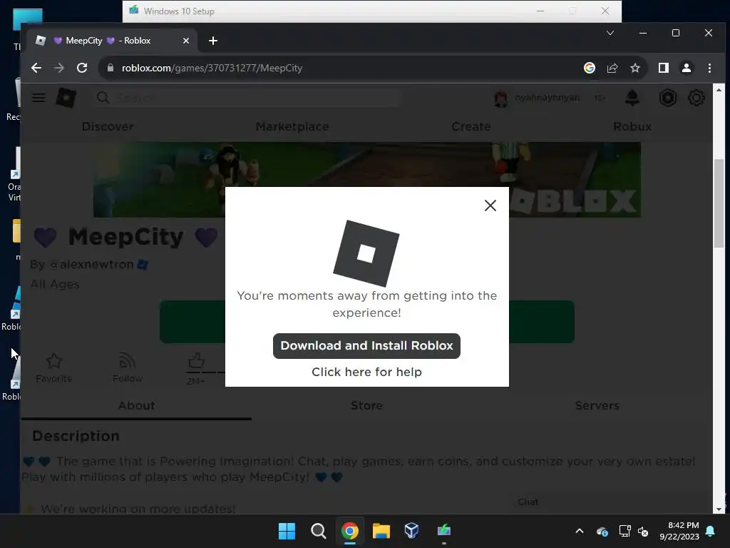Image resolution: width=730 pixels, height=548 pixels.
Task: Switch to the Store tab
Action: coord(367,405)
